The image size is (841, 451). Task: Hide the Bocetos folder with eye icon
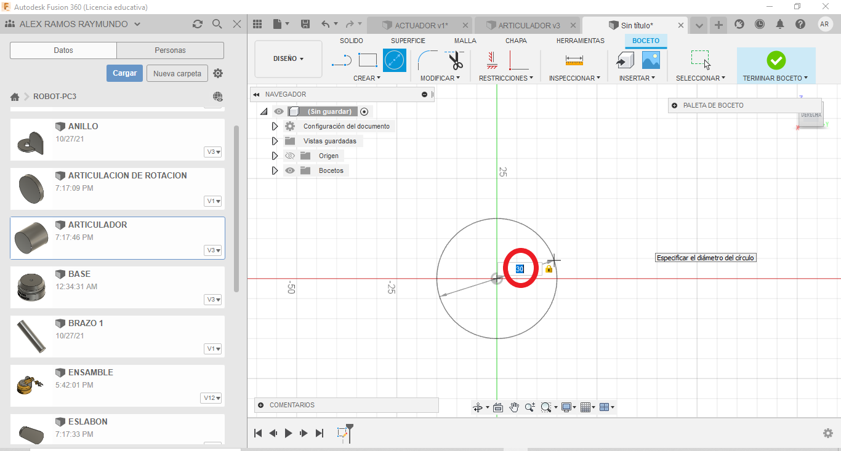pos(290,170)
